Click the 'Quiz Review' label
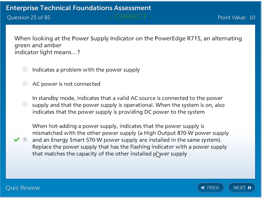The image size is (262, 198). (23, 188)
